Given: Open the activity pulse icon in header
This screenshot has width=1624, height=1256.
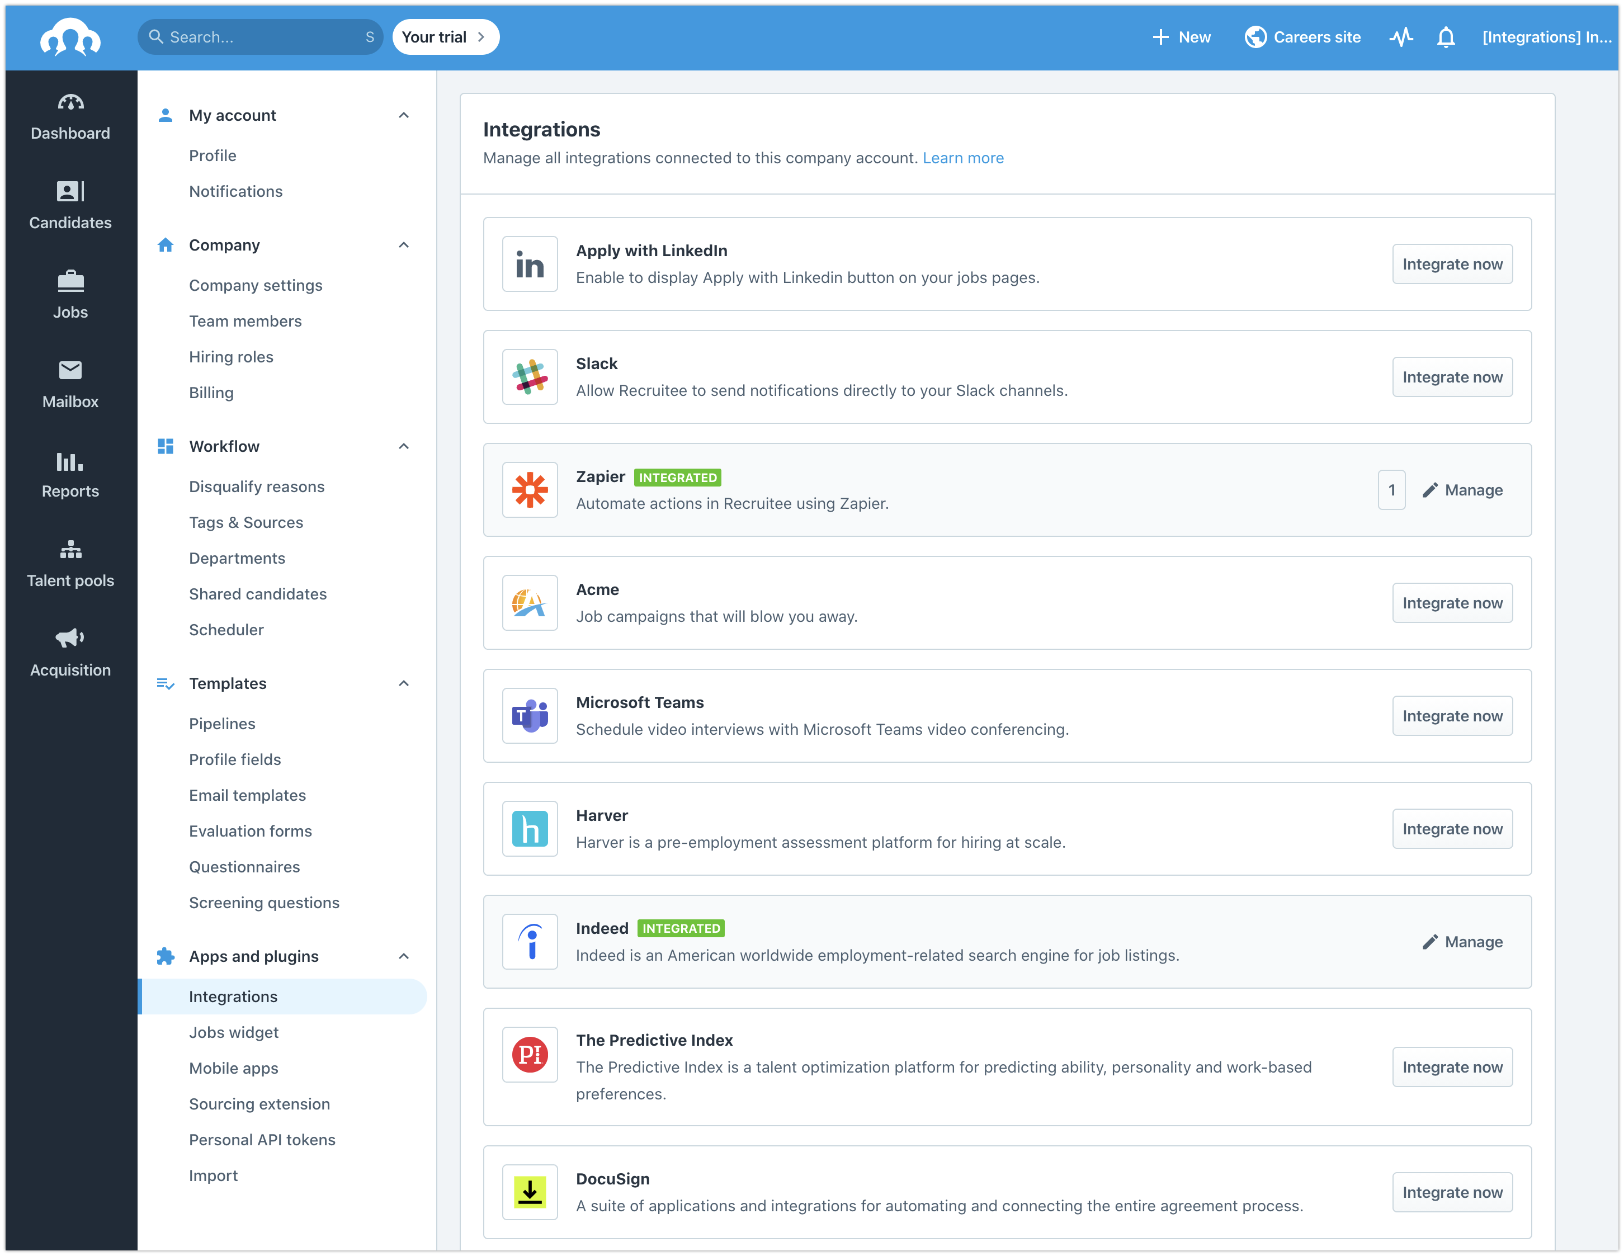Looking at the screenshot, I should coord(1400,37).
